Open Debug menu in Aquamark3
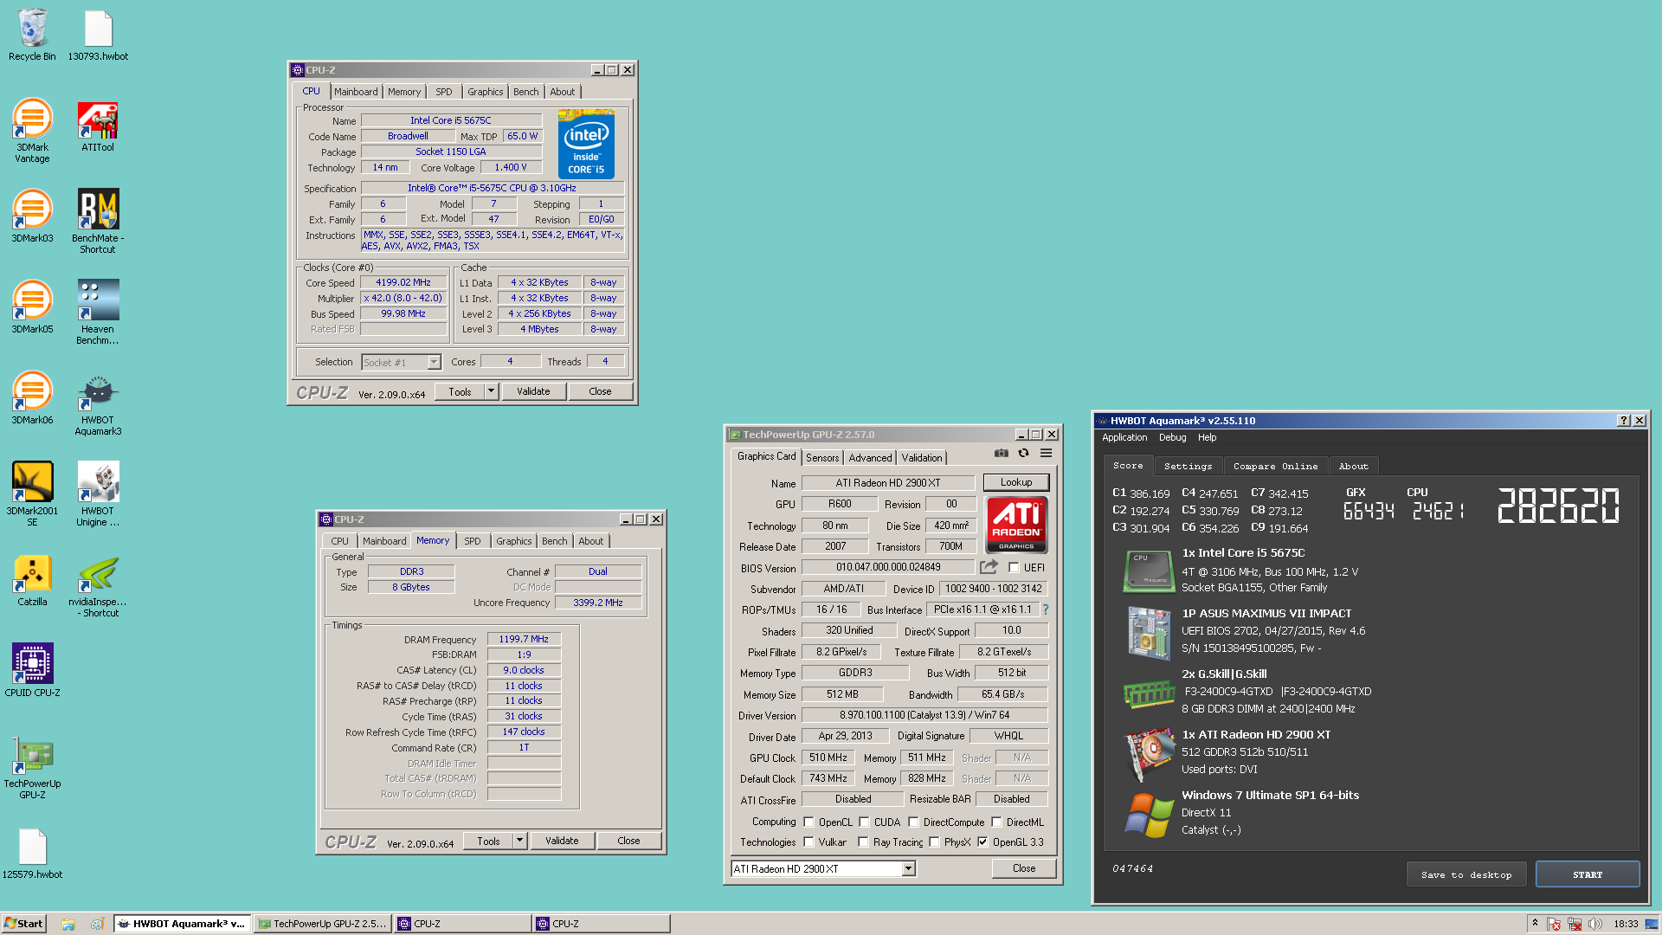This screenshot has height=935, width=1662. pyautogui.click(x=1172, y=438)
